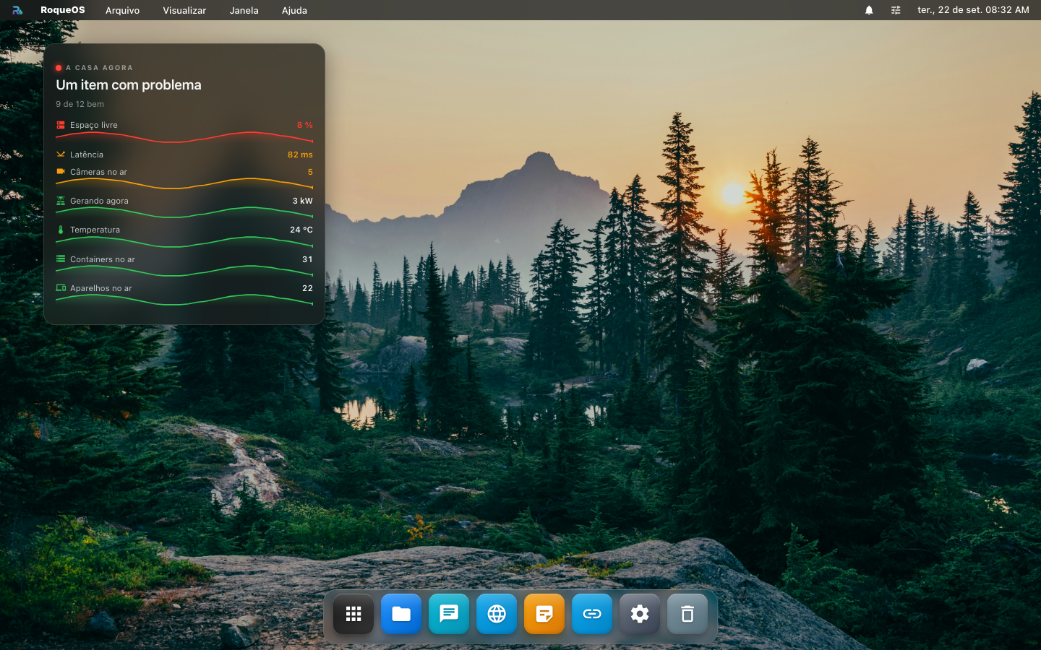Open notifications bell in menu bar
Screen dimensions: 1041x650
tap(869, 10)
